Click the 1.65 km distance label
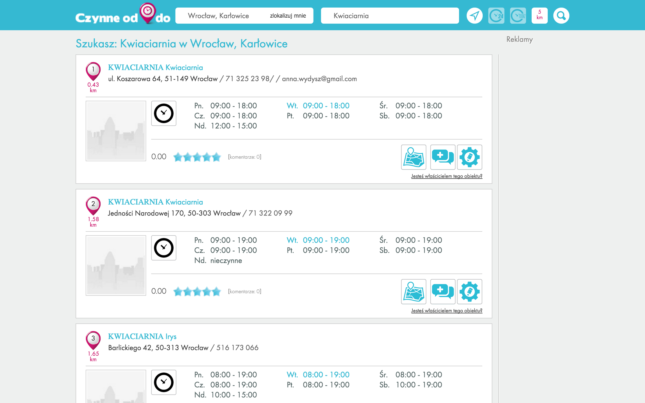645x403 pixels. coord(93,356)
